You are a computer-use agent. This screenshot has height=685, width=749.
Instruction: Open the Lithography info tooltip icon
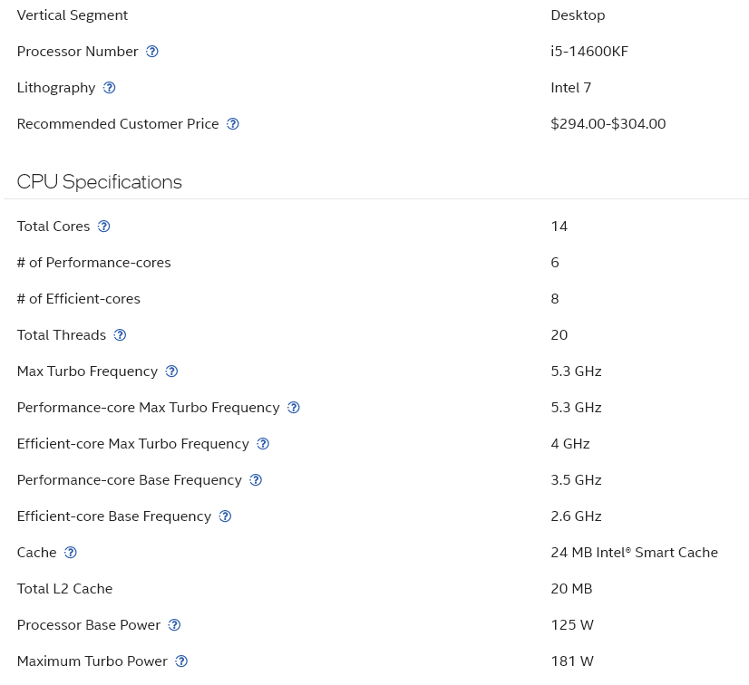click(109, 88)
